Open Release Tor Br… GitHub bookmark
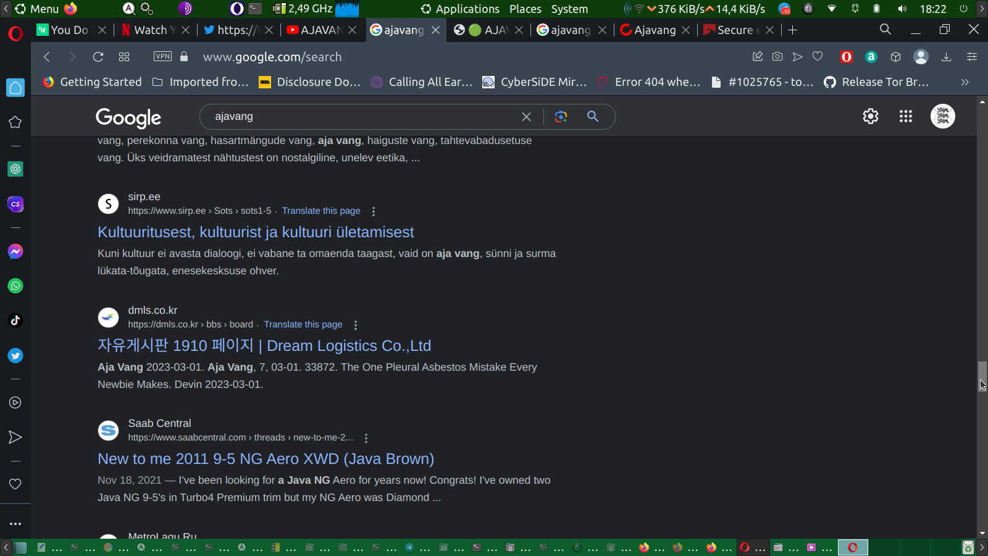This screenshot has height=556, width=988. tap(876, 82)
